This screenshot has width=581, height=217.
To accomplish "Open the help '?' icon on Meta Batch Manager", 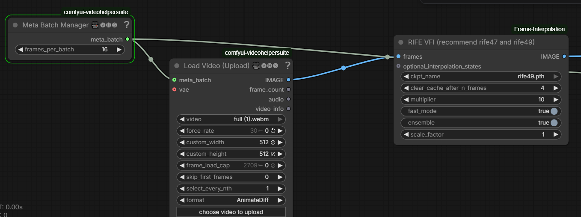I will (x=127, y=25).
